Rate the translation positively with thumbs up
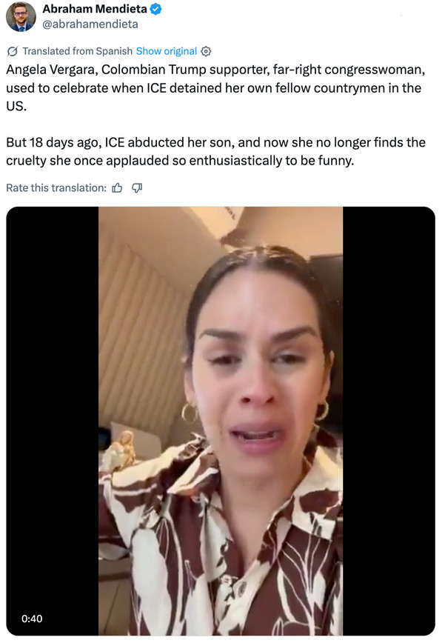This screenshot has height=643, width=442. pos(116,188)
